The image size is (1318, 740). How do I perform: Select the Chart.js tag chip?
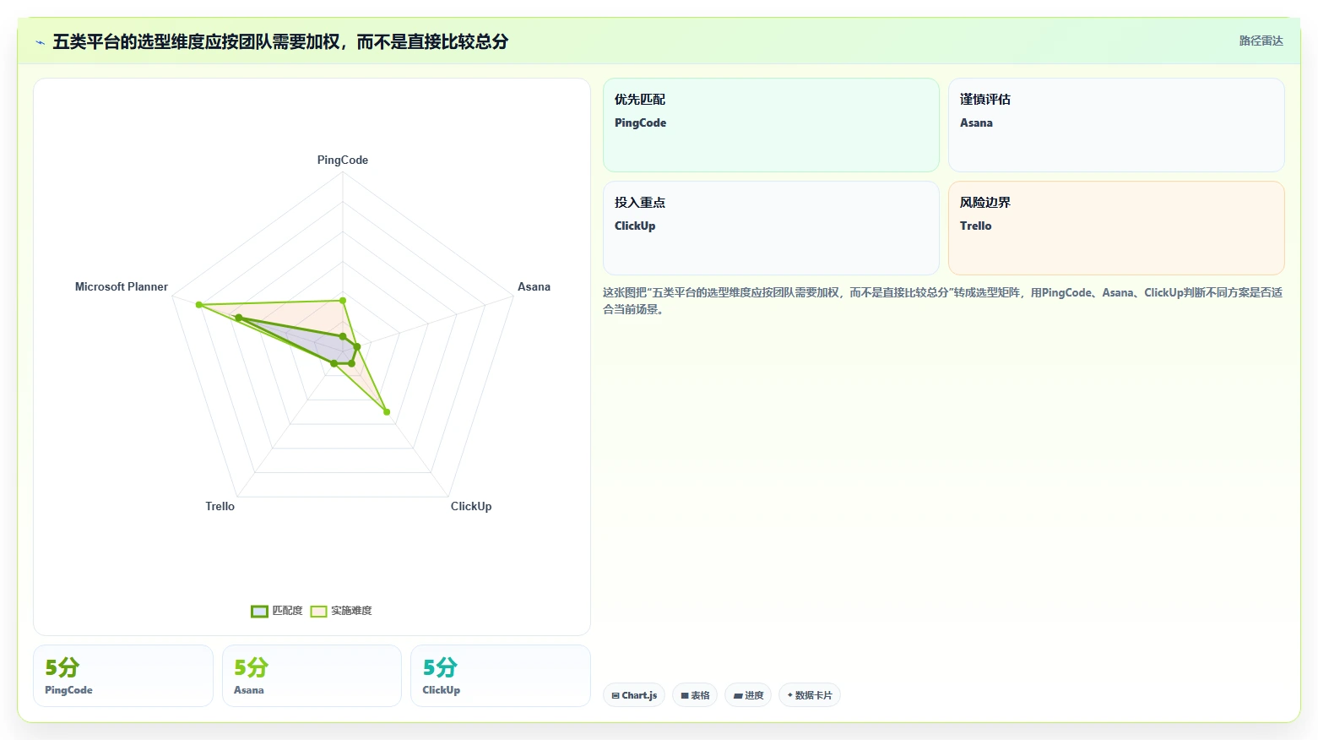634,695
